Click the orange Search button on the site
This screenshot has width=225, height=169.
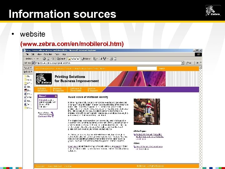pyautogui.click(x=162, y=69)
